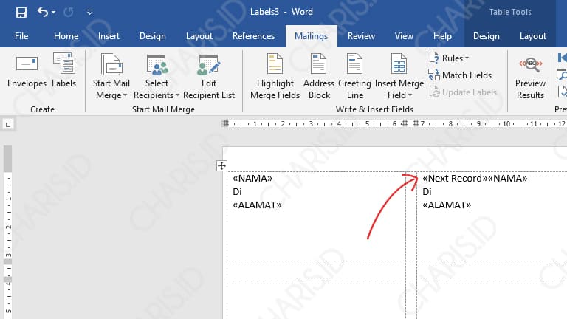Click the tab stop selector box

pyautogui.click(x=8, y=125)
